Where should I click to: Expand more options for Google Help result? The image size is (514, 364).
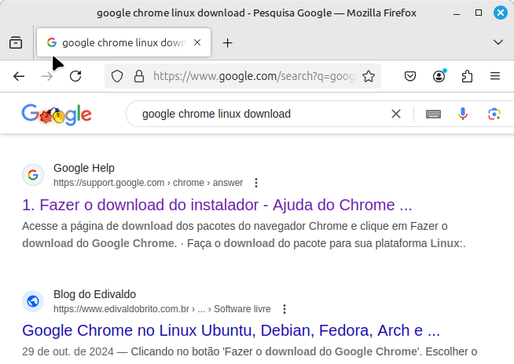coord(256,183)
